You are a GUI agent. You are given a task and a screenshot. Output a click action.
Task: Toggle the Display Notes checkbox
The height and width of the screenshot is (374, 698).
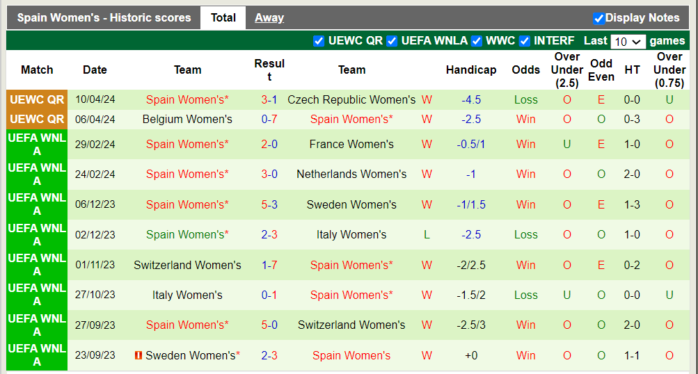coord(598,18)
